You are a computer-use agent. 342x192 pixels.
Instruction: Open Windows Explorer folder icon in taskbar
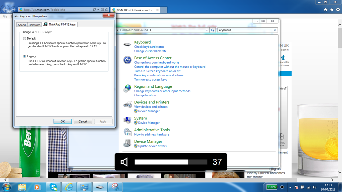coord(22,187)
